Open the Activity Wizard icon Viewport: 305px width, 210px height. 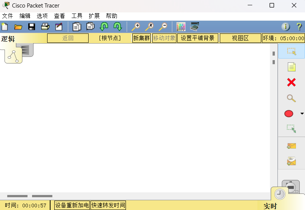click(59, 27)
